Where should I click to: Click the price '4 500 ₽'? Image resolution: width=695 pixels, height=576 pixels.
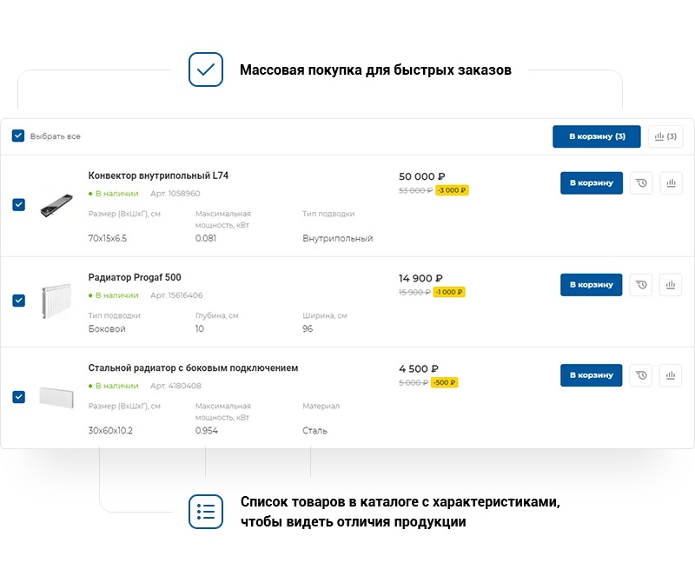[419, 369]
